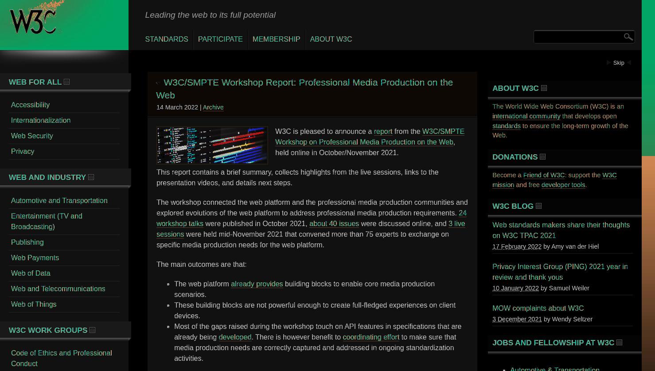655x371 pixels.
Task: Collapse the W3C Blog section icon
Action: (x=539, y=206)
